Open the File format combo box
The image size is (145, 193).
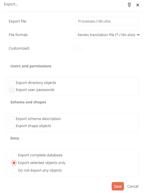[108, 35]
